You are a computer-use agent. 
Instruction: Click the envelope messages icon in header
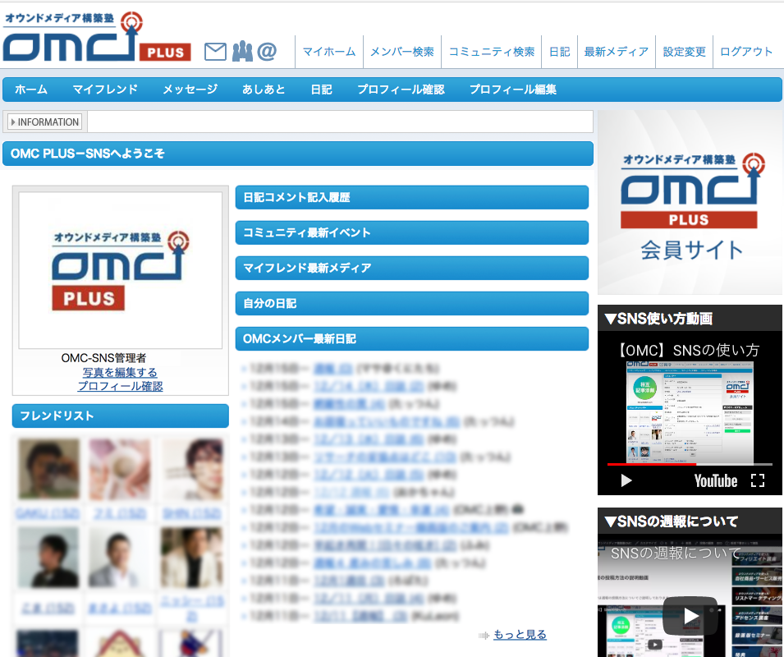pyautogui.click(x=214, y=52)
